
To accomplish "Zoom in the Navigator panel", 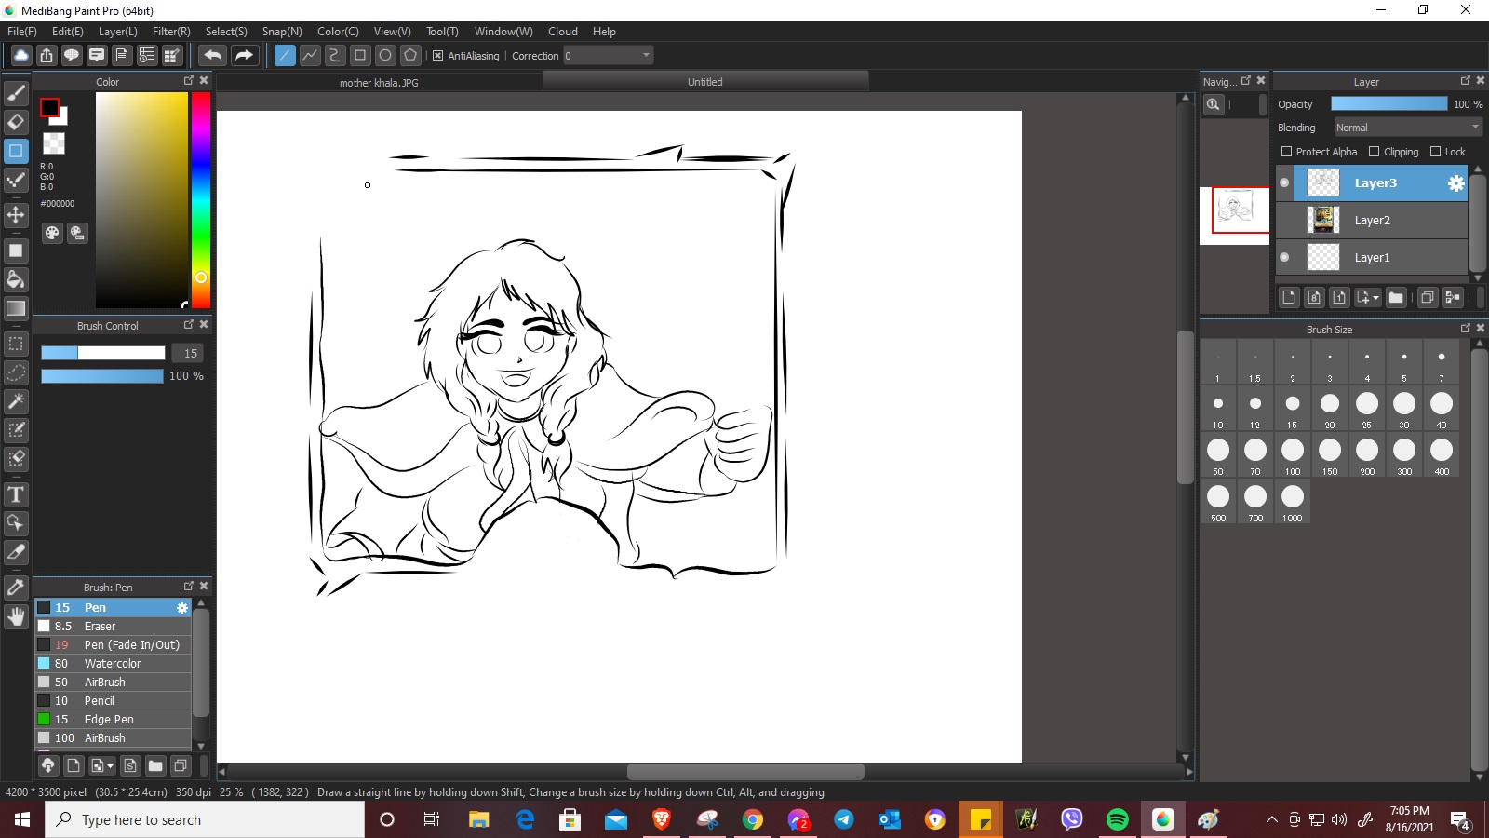I will point(1214,104).
